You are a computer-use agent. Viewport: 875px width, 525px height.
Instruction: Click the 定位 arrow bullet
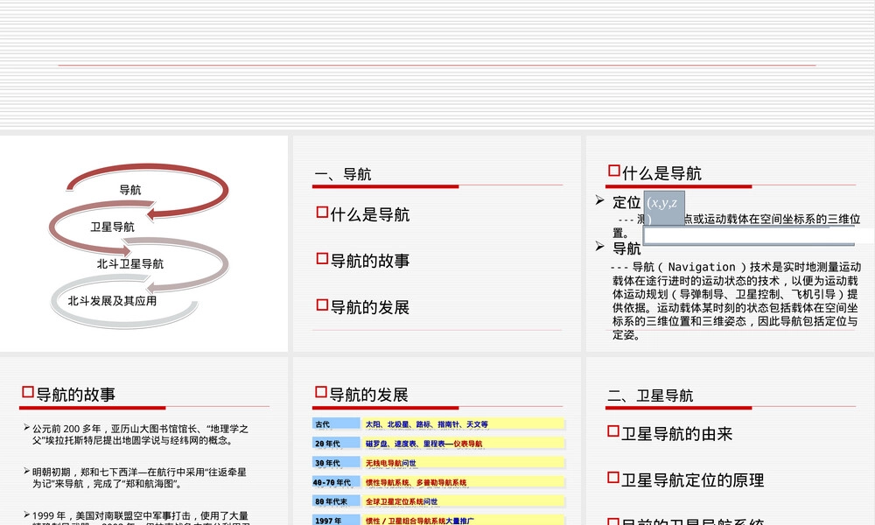[619, 202]
